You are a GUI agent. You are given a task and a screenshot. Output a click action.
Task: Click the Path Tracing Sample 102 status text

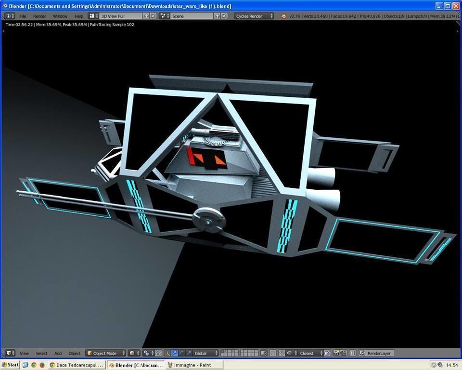coord(112,25)
